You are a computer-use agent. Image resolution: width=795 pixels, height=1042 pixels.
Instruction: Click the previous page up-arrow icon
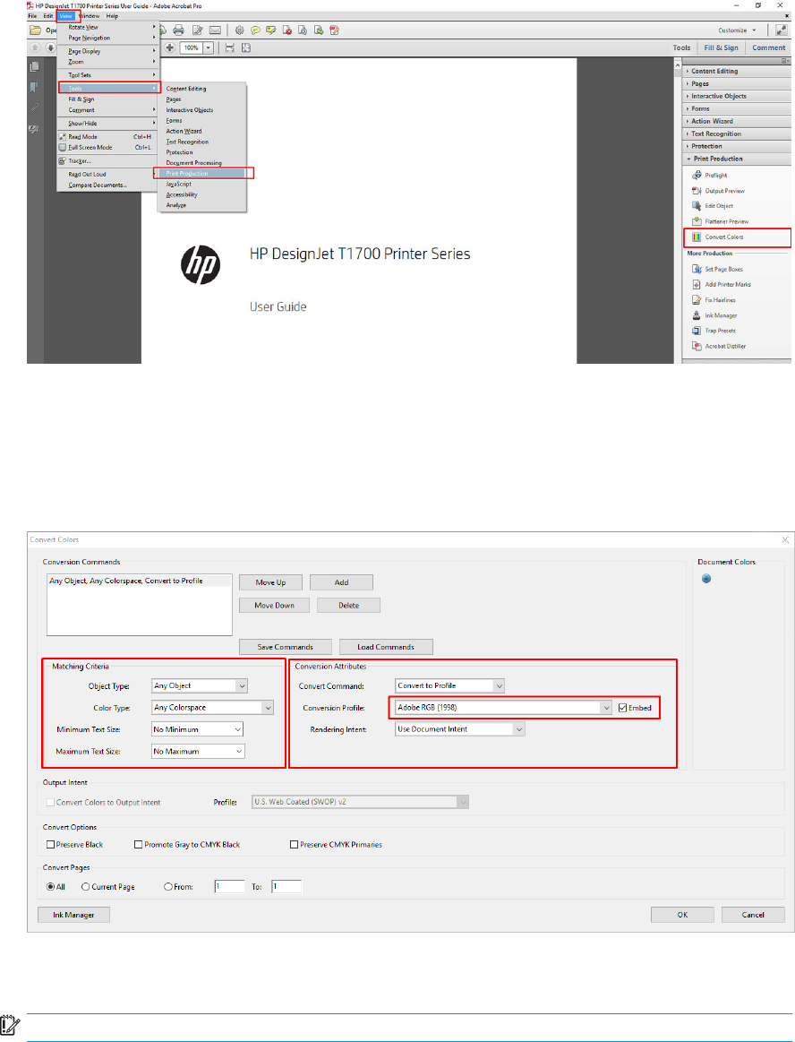(x=36, y=47)
